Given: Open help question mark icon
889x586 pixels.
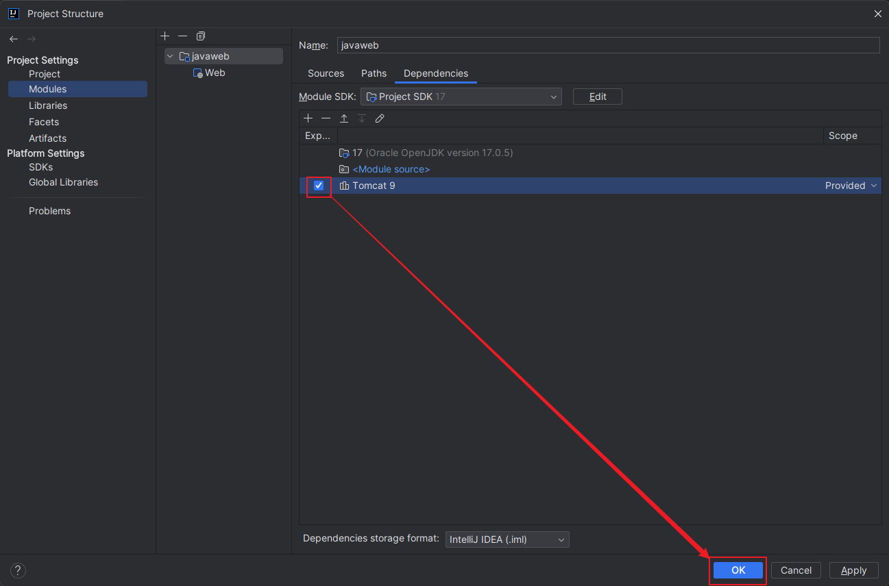Looking at the screenshot, I should [18, 570].
